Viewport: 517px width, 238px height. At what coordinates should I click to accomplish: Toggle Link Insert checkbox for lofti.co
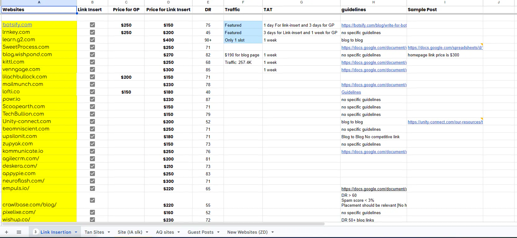click(92, 92)
